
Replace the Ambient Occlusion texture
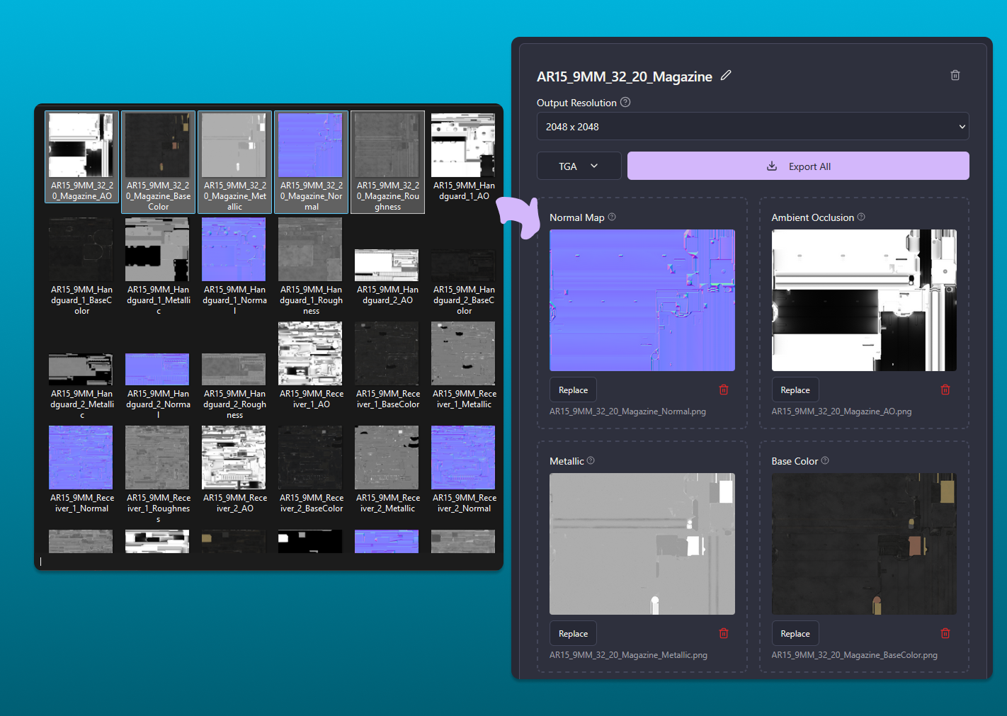click(795, 390)
